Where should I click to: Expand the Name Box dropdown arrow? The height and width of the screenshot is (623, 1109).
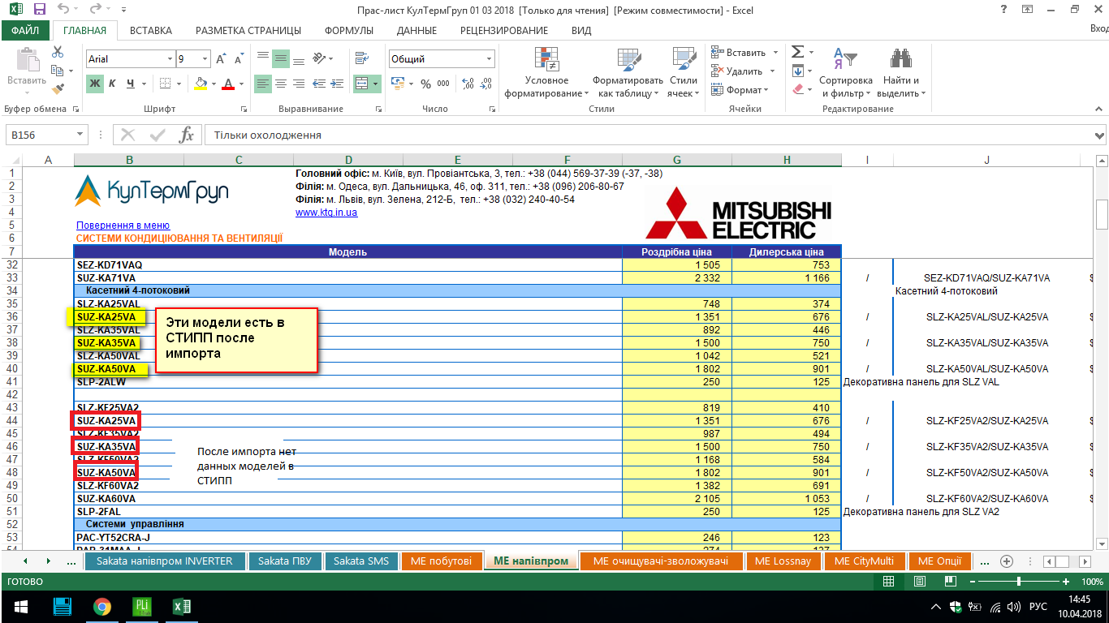pyautogui.click(x=80, y=135)
